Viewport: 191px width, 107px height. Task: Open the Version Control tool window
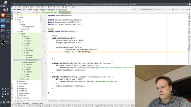click(37, 103)
